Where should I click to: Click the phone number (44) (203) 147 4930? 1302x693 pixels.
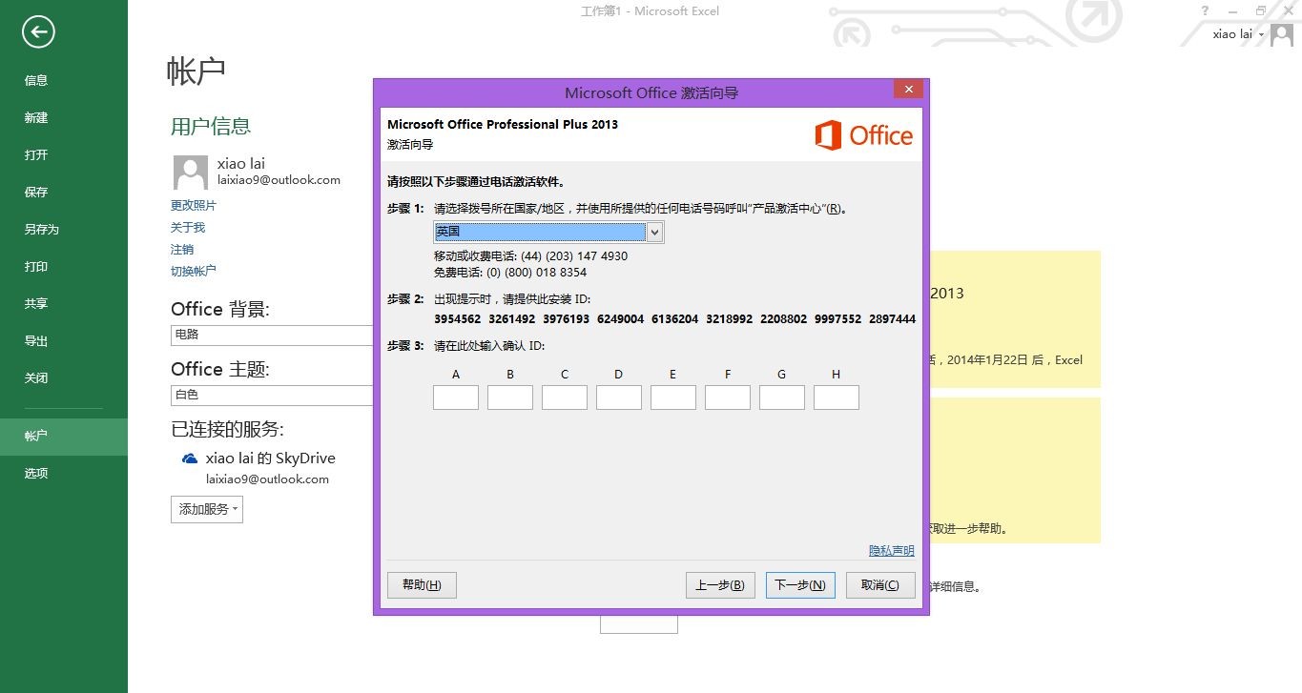point(574,256)
